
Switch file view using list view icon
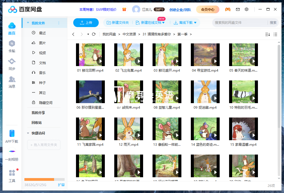(x=275, y=34)
